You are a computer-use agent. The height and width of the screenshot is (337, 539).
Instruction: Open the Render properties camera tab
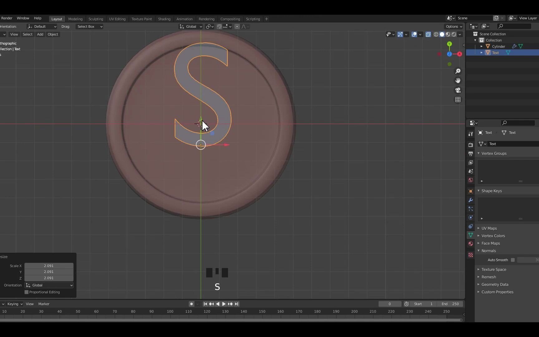pos(471,145)
